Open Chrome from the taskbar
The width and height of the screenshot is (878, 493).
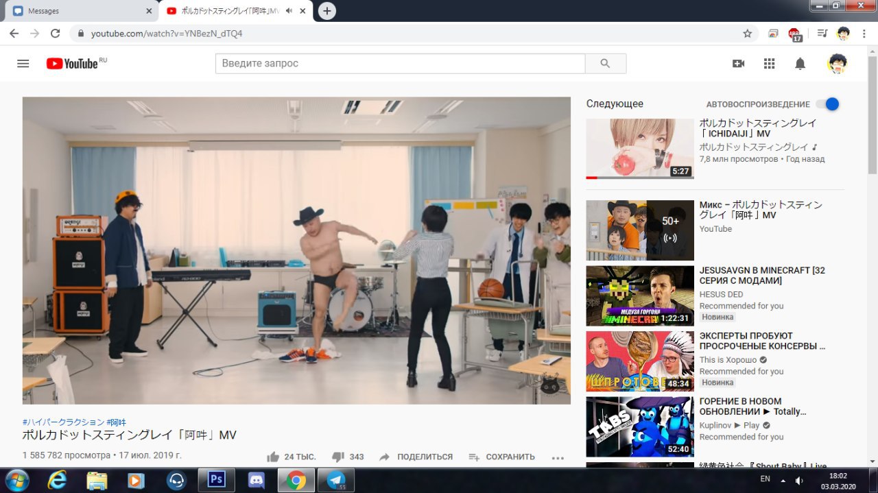point(296,480)
